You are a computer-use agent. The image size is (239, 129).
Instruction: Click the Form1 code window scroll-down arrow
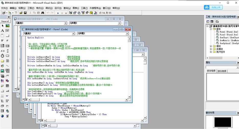coord(129,97)
